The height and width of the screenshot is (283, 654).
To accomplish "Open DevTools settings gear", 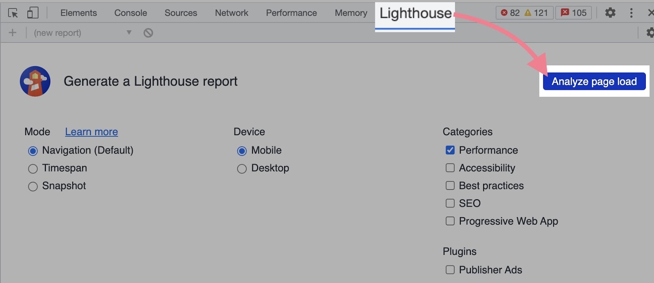I will (x=610, y=13).
